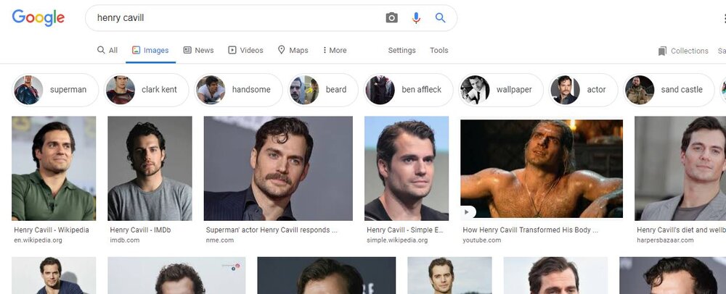
Task: Open the Henry Cavill - IMDb image result
Action: [150, 168]
